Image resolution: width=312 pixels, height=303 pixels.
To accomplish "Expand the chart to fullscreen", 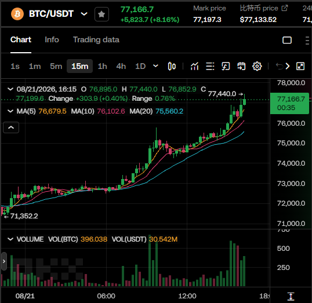I will click(x=300, y=66).
